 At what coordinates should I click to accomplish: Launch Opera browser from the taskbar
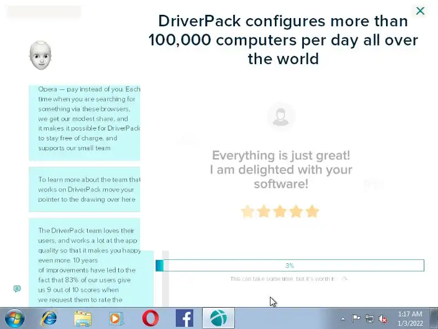pyautogui.click(x=150, y=319)
